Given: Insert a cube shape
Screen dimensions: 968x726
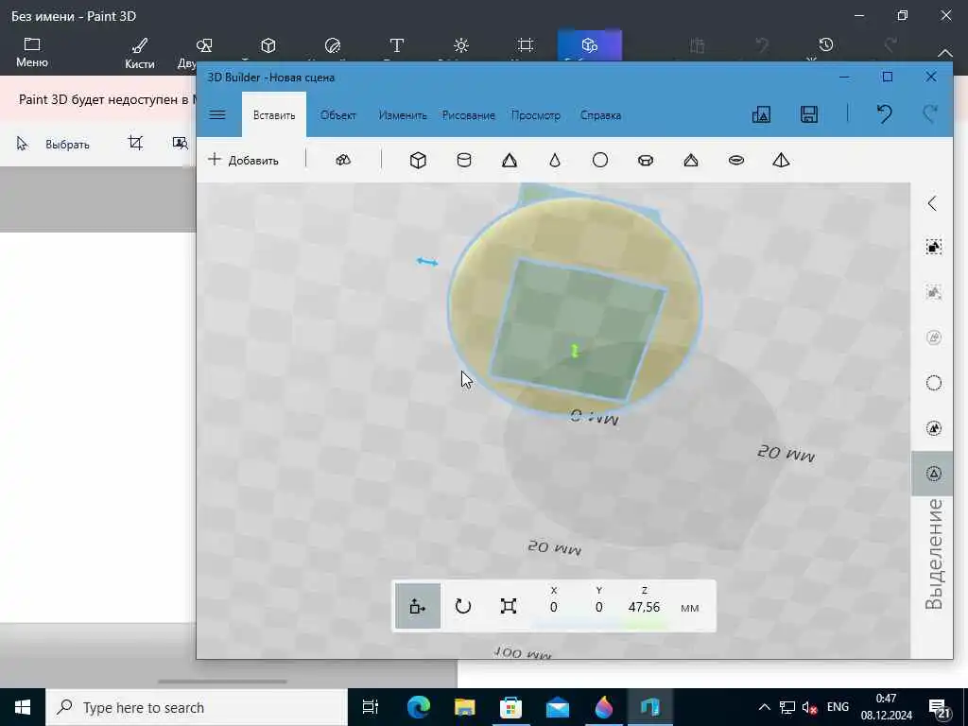Looking at the screenshot, I should click(418, 161).
